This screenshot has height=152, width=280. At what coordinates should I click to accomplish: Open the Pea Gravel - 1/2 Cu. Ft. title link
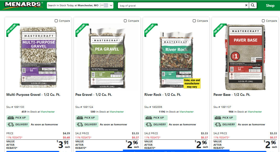click(94, 95)
